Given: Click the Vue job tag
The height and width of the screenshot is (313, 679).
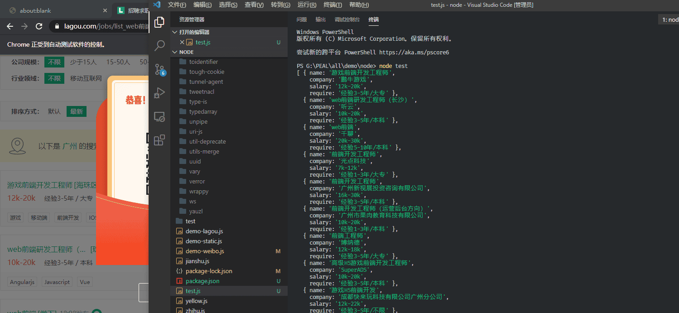Looking at the screenshot, I should pos(85,282).
